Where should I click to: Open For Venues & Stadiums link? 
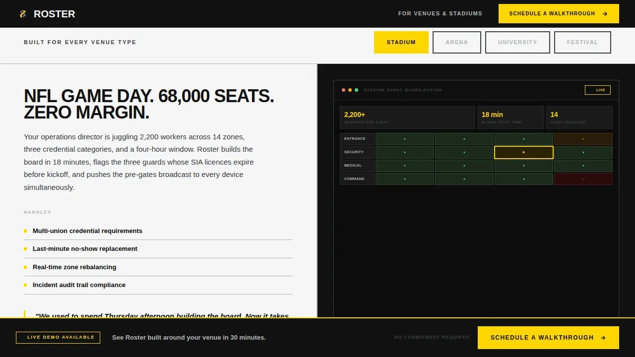point(440,13)
